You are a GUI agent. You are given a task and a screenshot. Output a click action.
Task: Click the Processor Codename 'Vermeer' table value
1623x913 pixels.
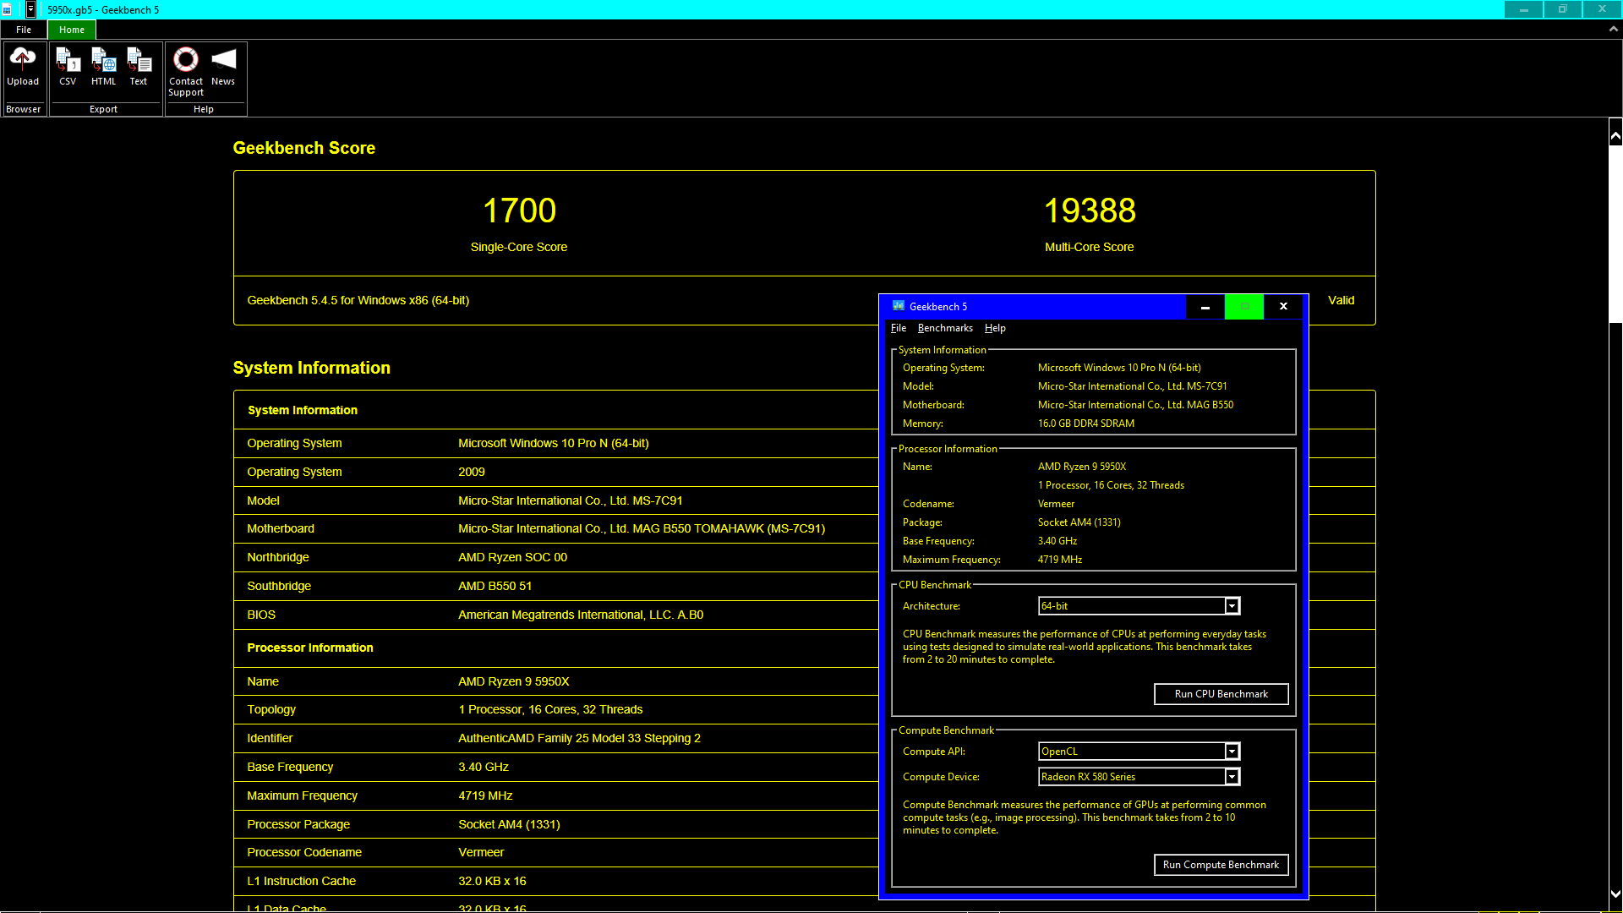click(x=481, y=852)
